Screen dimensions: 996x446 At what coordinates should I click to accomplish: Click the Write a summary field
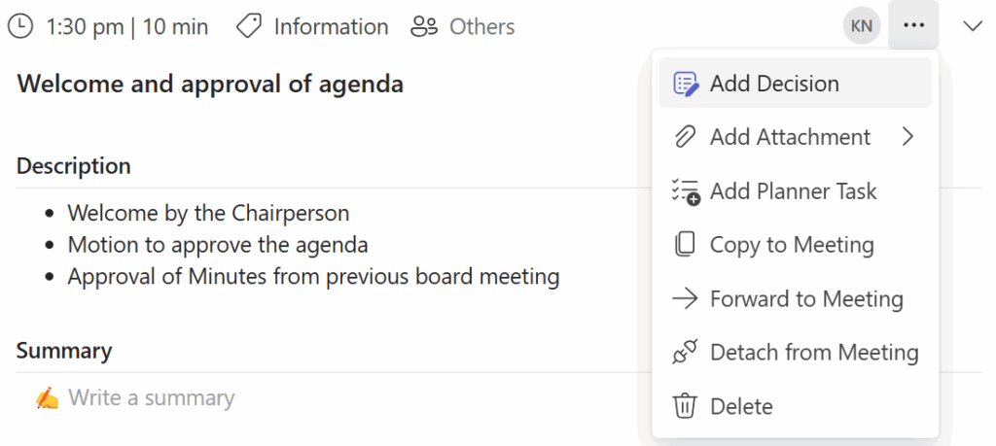151,397
